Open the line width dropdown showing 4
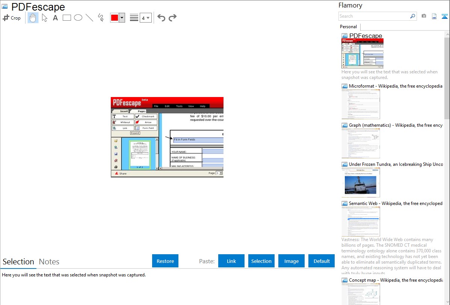Image resolution: width=450 pixels, height=305 pixels. click(145, 18)
